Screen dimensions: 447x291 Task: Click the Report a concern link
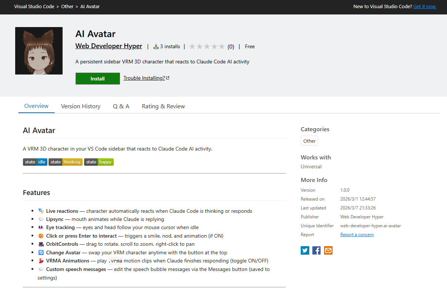[x=357, y=235]
